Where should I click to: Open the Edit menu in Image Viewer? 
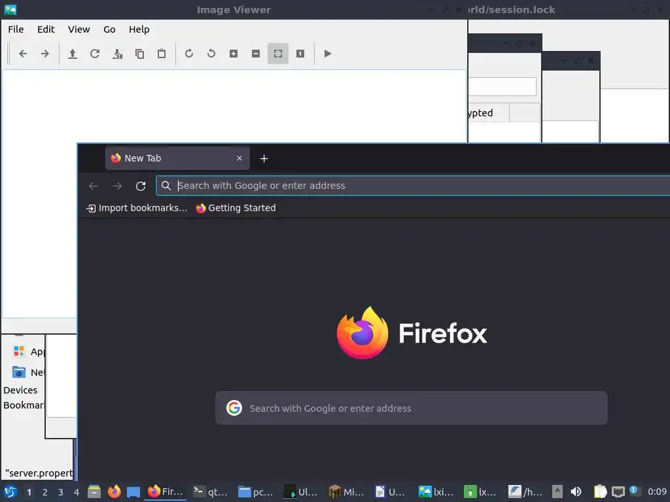click(46, 29)
